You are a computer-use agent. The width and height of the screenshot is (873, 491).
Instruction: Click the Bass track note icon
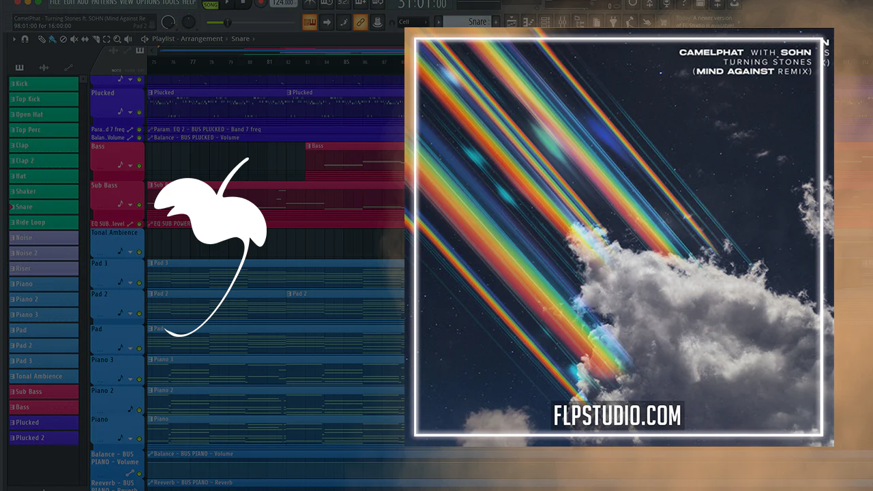point(121,164)
